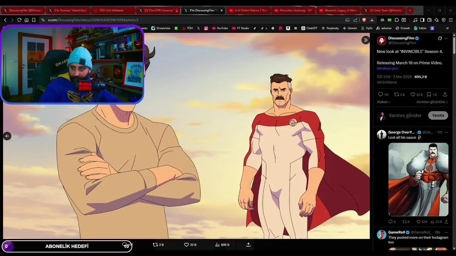Switch to the X'te Tourens tab

click(x=67, y=10)
